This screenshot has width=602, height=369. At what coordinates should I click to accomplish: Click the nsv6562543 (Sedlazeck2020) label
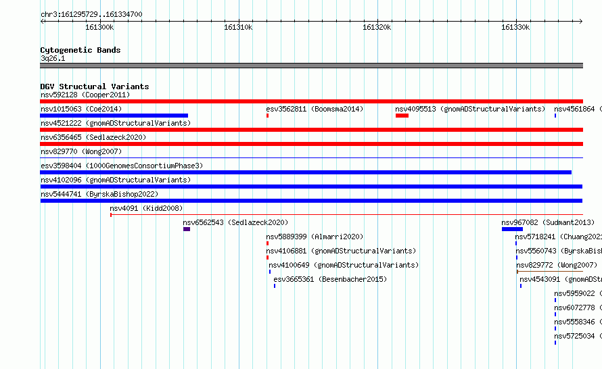tap(235, 222)
